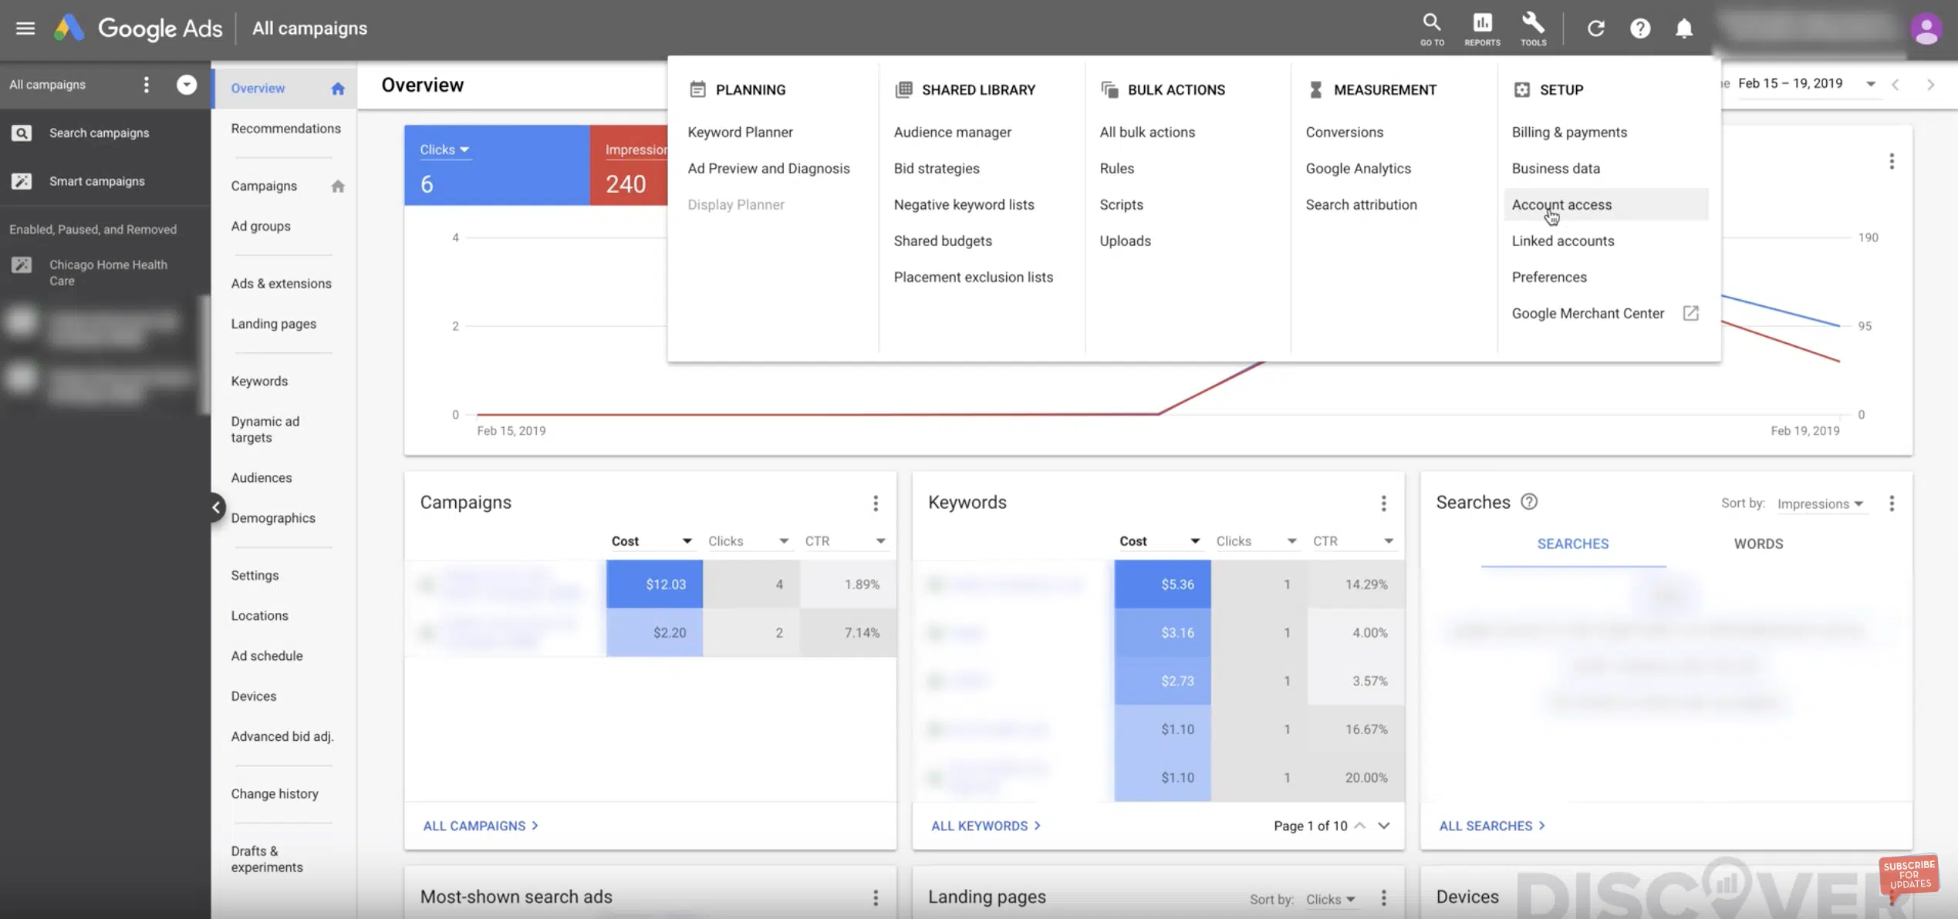1958x919 pixels.
Task: Click the Smart campaigns icon
Action: click(22, 181)
